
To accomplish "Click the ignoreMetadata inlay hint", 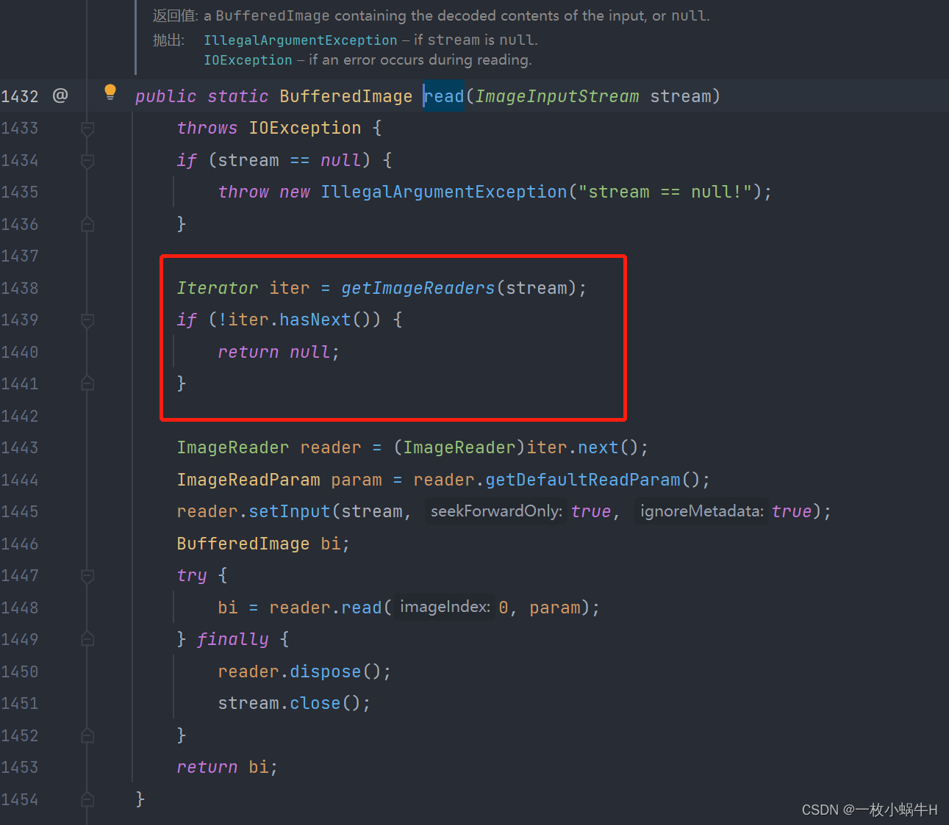I will coord(701,511).
